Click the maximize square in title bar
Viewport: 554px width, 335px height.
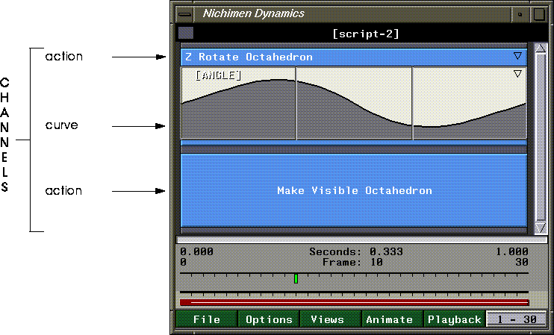[539, 14]
